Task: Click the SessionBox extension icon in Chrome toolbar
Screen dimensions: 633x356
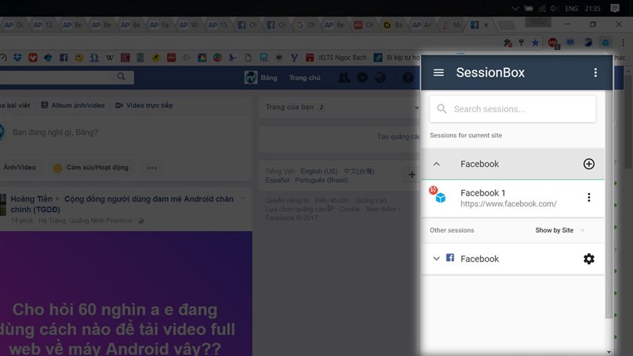Action: 605,43
